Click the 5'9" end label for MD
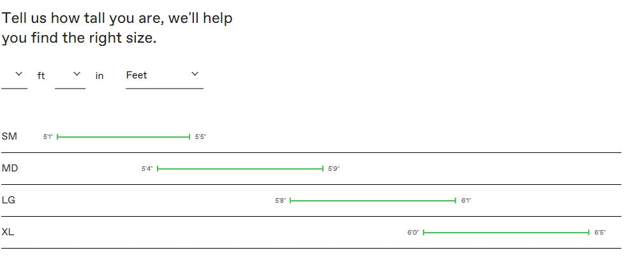The width and height of the screenshot is (634, 269). click(334, 169)
